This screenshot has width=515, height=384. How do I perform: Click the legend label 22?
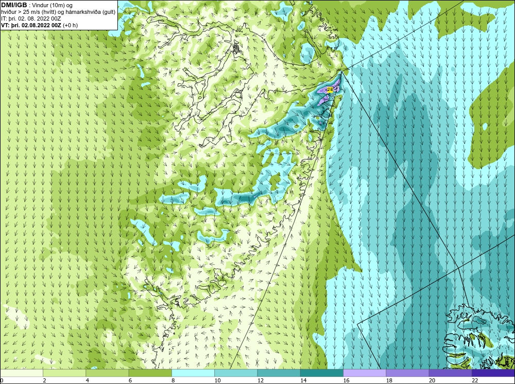(x=475, y=380)
